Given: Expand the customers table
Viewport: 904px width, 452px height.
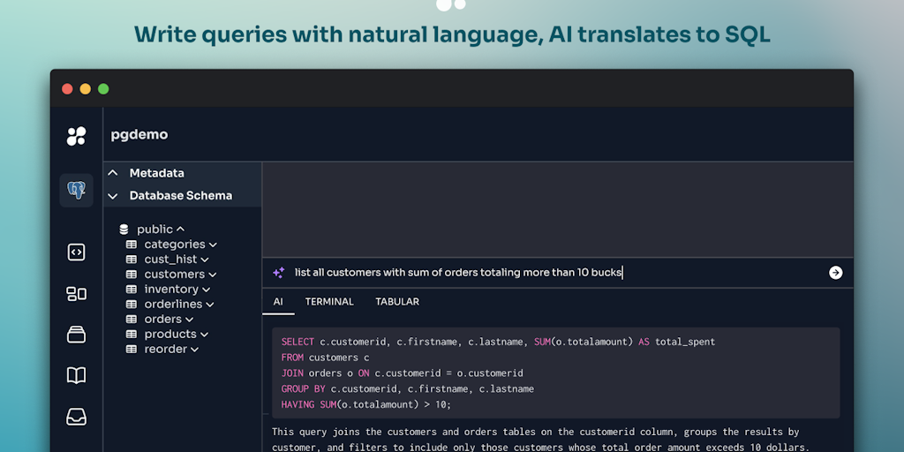Looking at the screenshot, I should click(213, 275).
